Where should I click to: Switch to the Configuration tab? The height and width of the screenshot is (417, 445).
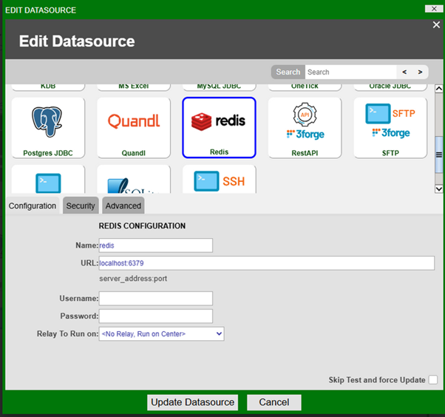[x=33, y=206]
